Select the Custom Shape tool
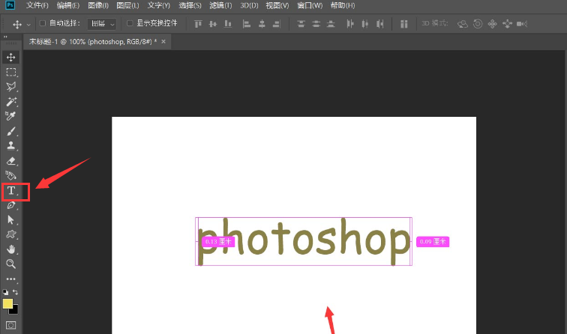Screen dimensions: 567x334 (10, 234)
